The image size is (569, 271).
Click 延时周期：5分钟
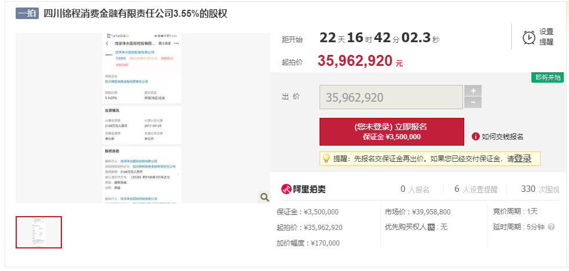coord(519,227)
